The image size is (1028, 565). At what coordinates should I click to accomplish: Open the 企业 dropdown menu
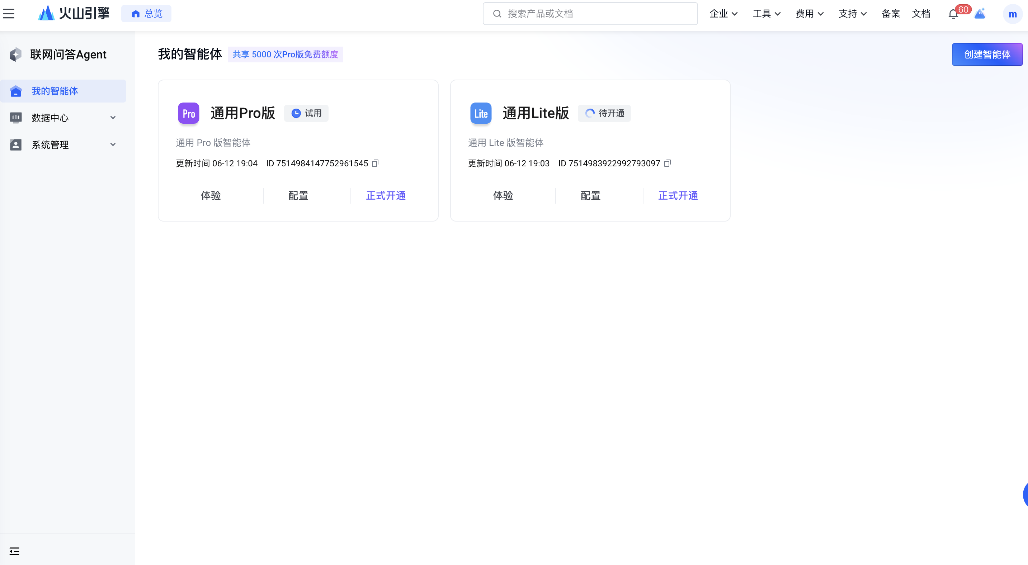coord(723,14)
